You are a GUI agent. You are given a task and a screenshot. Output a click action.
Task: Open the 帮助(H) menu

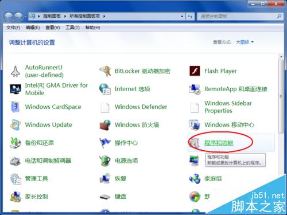(92, 28)
